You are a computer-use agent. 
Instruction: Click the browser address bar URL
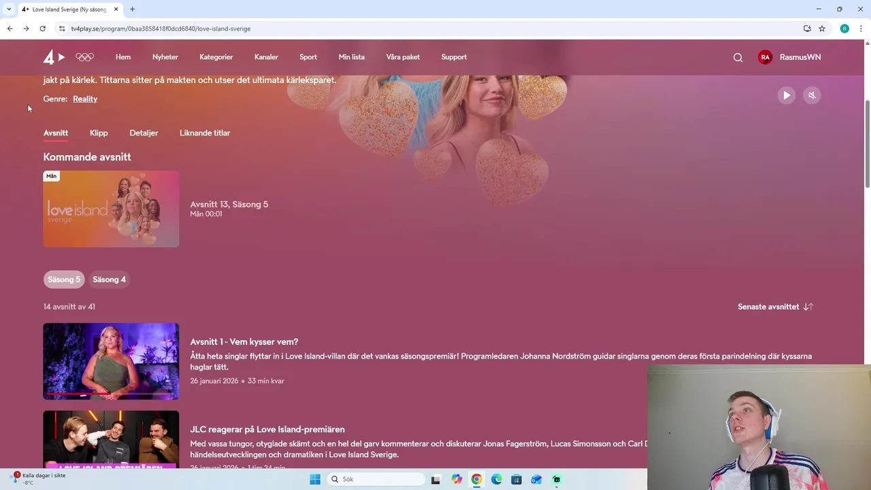tap(161, 29)
